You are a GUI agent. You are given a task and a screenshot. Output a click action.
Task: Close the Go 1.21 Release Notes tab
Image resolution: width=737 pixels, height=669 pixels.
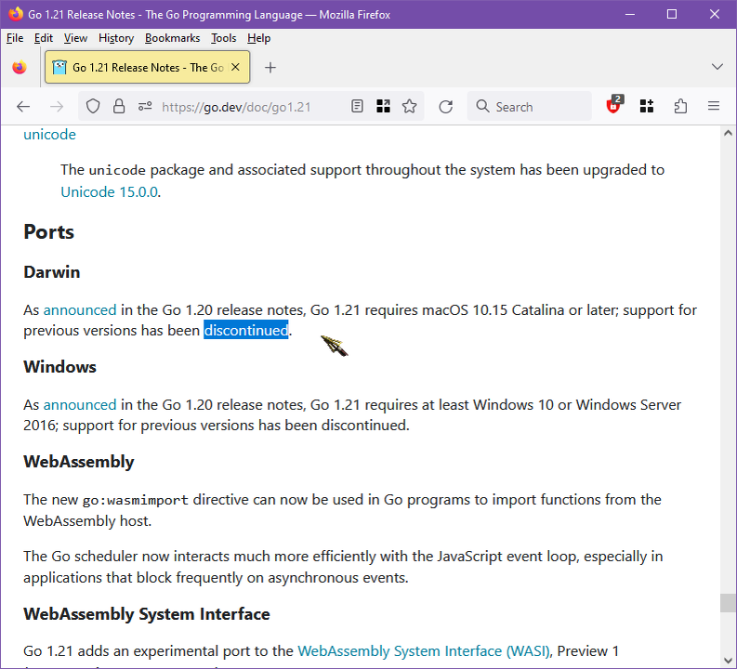tap(236, 67)
